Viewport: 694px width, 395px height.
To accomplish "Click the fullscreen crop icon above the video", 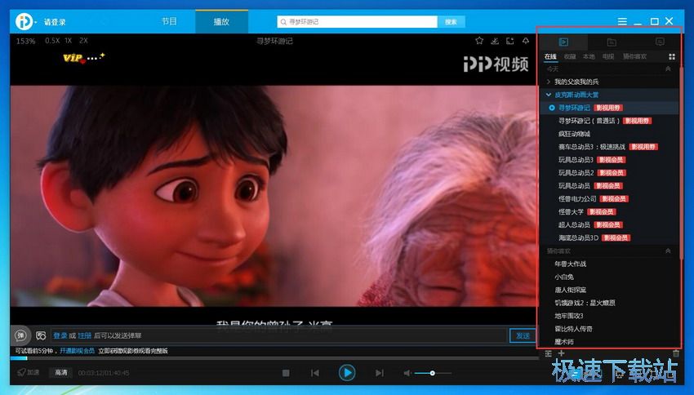I will pyautogui.click(x=509, y=41).
